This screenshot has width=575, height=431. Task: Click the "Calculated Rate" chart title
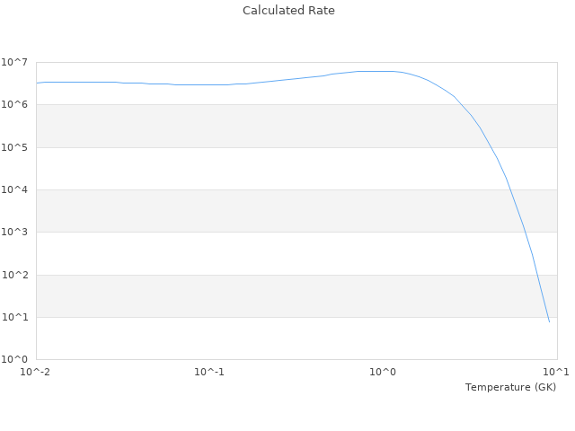tap(287, 11)
